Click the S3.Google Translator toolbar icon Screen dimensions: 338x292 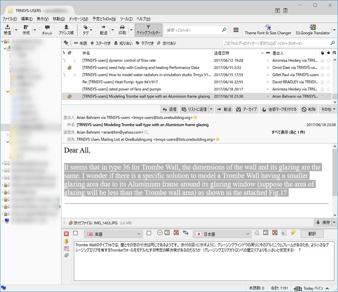point(312,30)
